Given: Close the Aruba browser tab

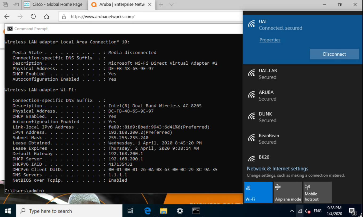Looking at the screenshot, I should pyautogui.click(x=150, y=5).
